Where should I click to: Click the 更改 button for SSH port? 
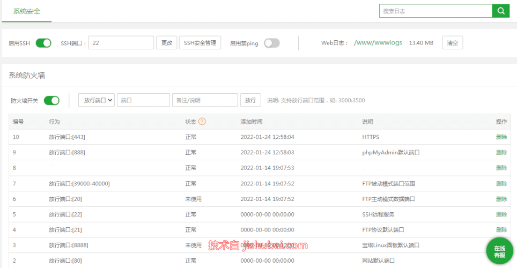(166, 43)
